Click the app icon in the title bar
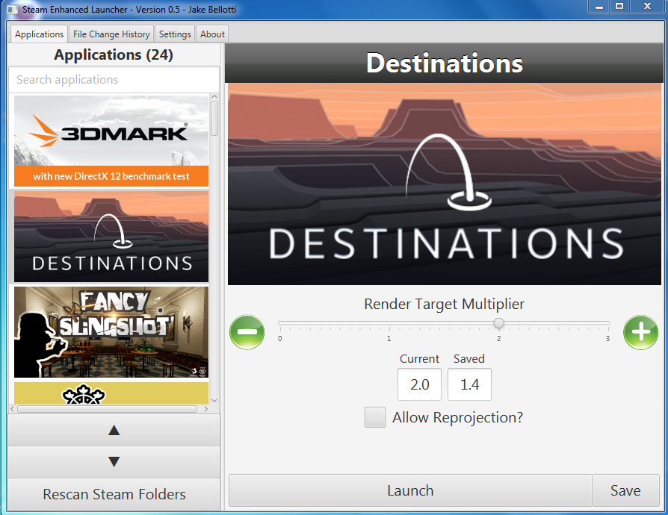 [x=13, y=10]
